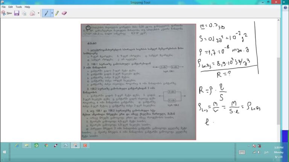The width and height of the screenshot is (289, 162).
Task: Open the volume speaker tray icon
Action: 259,152
